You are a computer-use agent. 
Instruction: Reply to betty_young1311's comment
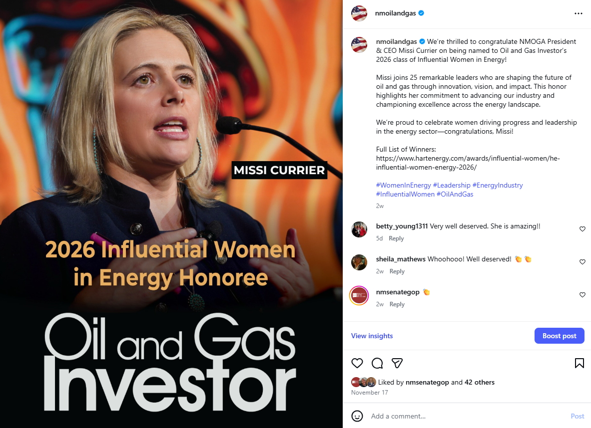(x=396, y=238)
